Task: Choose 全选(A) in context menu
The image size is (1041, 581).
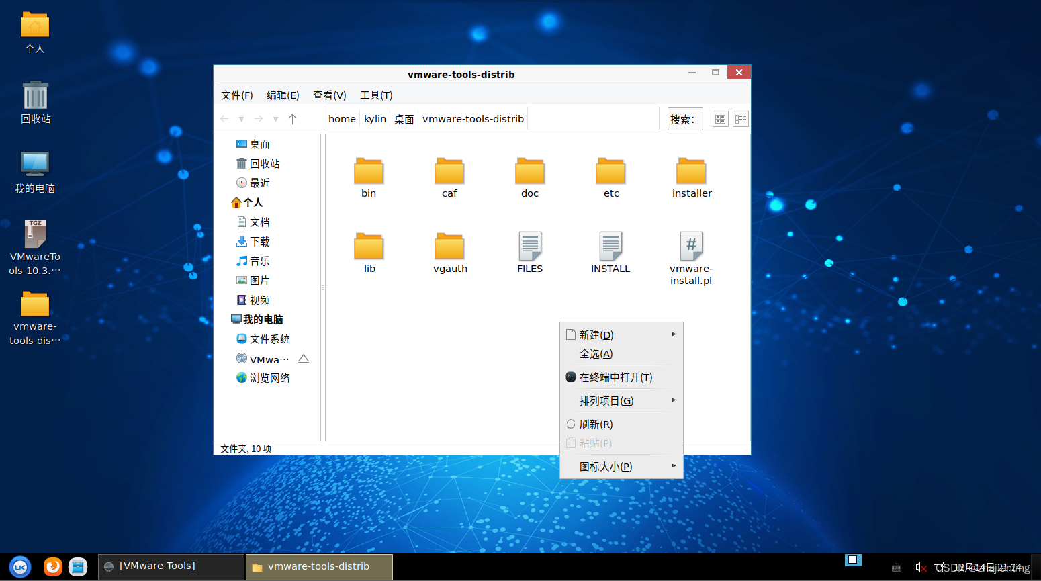Action: (x=621, y=353)
